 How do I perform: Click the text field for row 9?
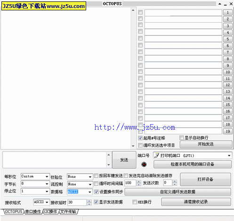183,65
